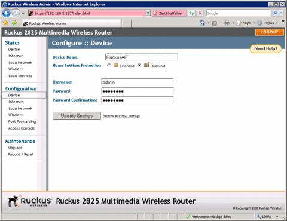Open Status Local Network page
Viewport: 287px width, 221px height.
point(20,63)
